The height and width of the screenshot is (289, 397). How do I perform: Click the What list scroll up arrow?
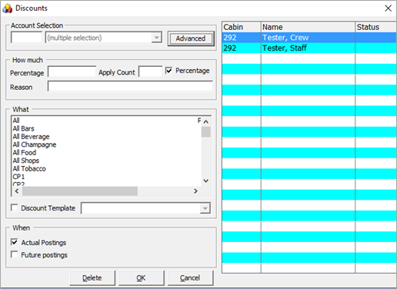(x=205, y=121)
